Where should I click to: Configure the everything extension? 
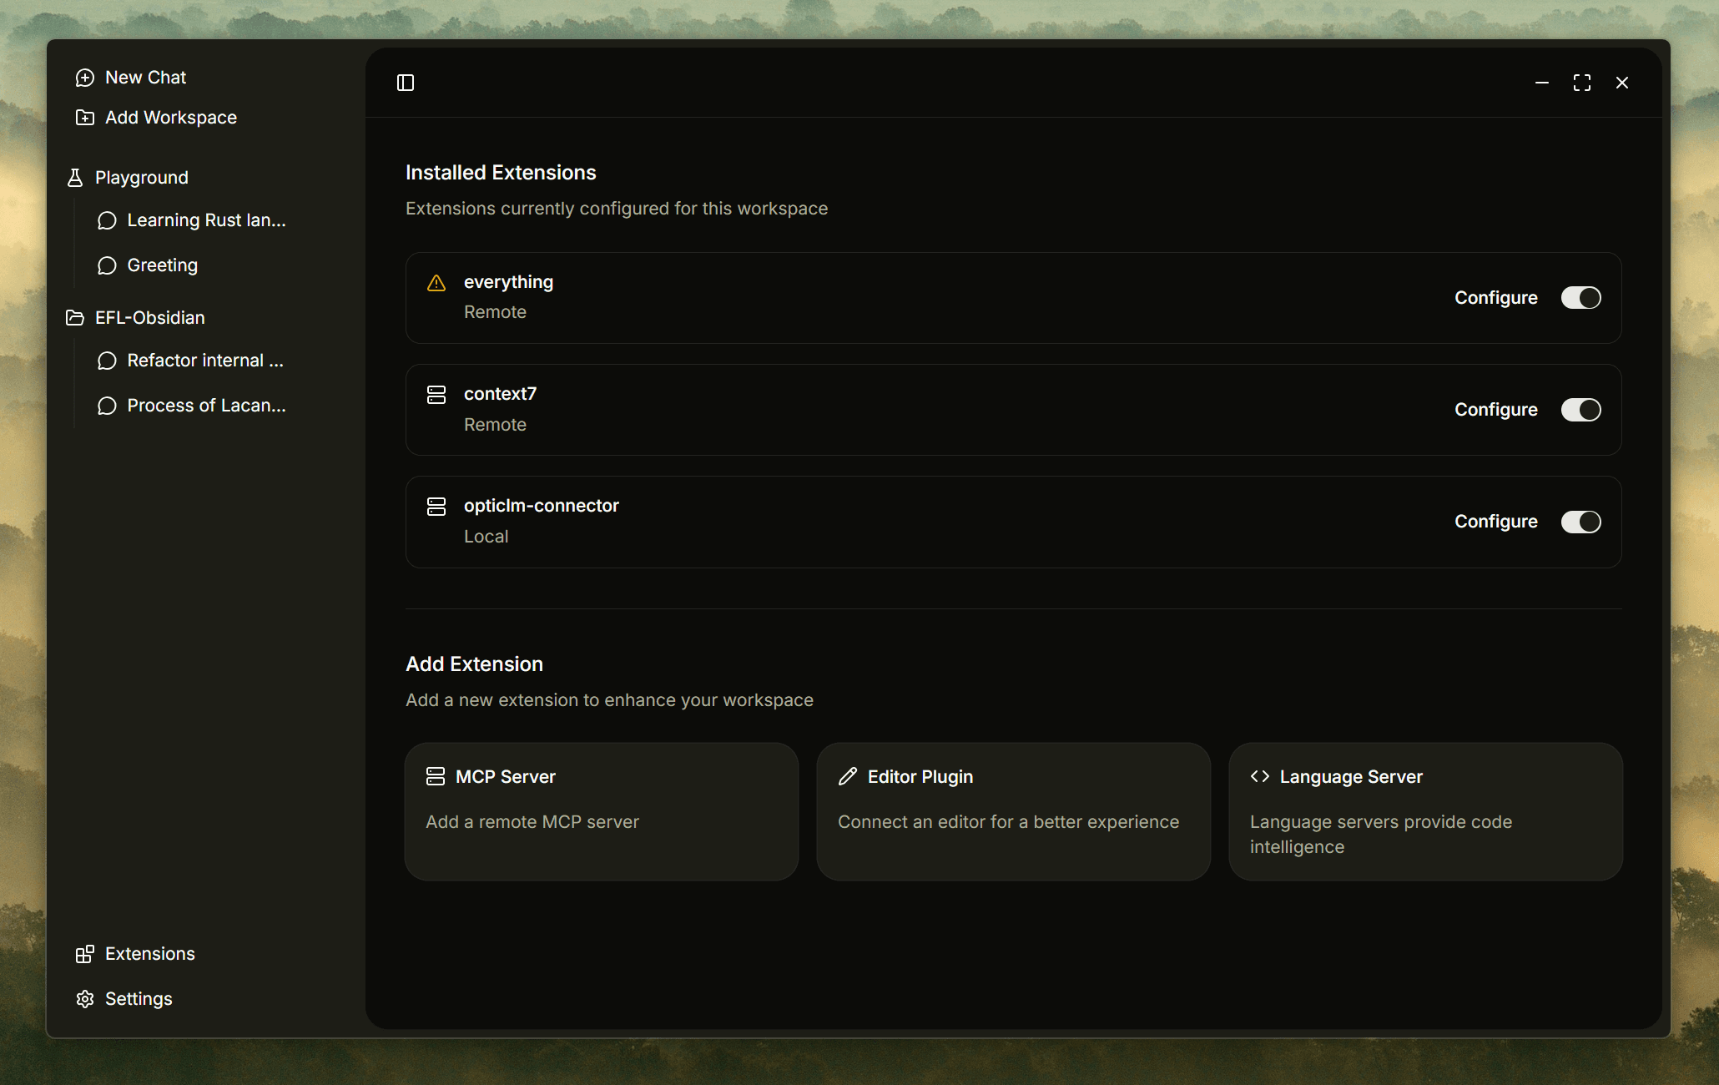[1495, 298]
